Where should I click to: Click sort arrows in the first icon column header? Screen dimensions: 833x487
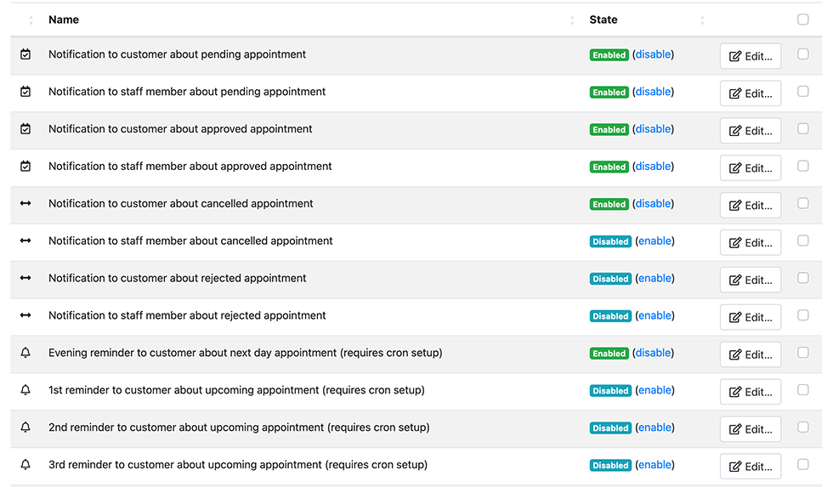pos(31,20)
